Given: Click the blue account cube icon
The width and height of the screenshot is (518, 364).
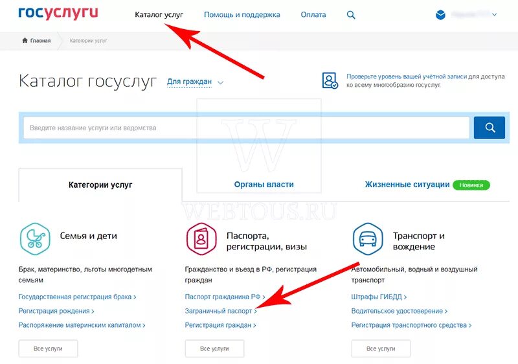Looking at the screenshot, I should 440,14.
